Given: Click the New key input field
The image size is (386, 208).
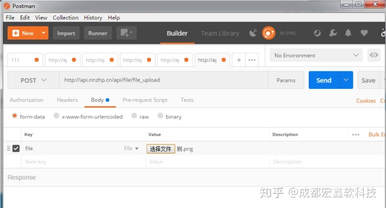Looking at the screenshot, I should coord(84,162).
